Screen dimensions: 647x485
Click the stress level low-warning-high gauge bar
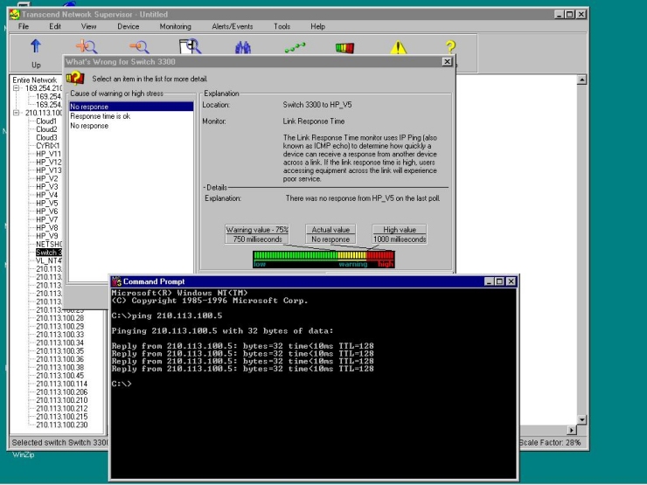coord(323,260)
